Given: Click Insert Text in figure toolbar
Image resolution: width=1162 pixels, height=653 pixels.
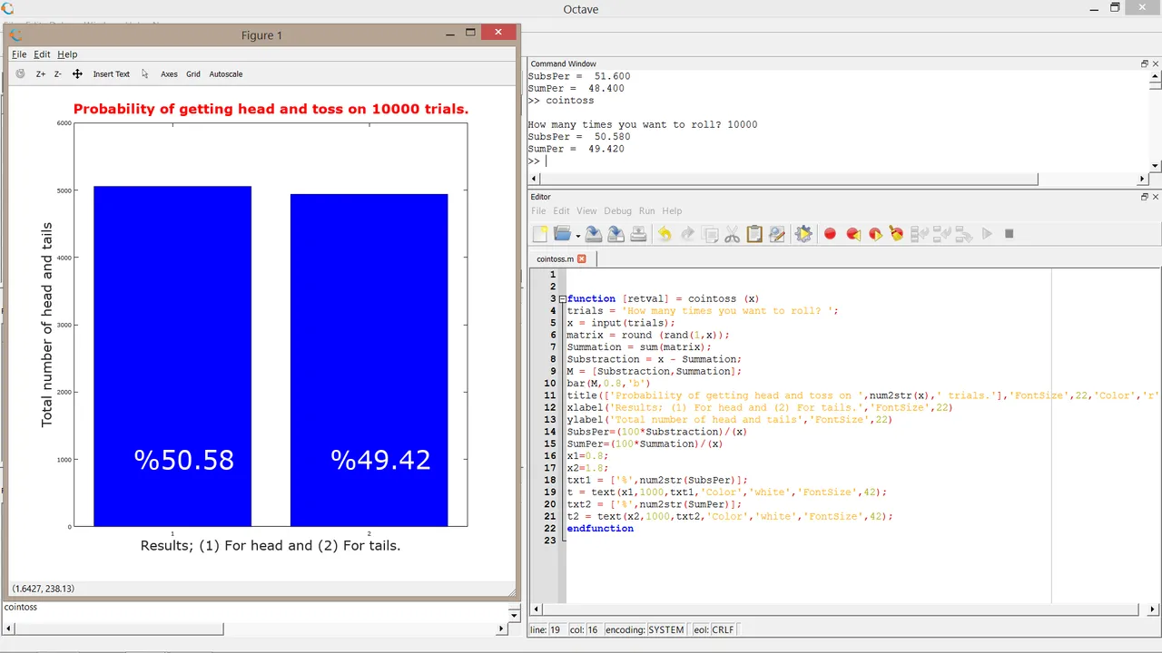Looking at the screenshot, I should [x=111, y=74].
